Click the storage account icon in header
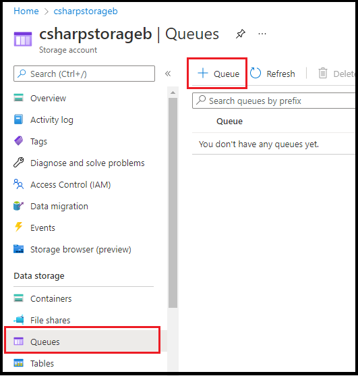The image size is (358, 376). tap(23, 39)
